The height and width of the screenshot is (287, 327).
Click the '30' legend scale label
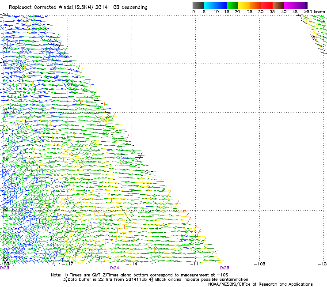tap(261, 12)
